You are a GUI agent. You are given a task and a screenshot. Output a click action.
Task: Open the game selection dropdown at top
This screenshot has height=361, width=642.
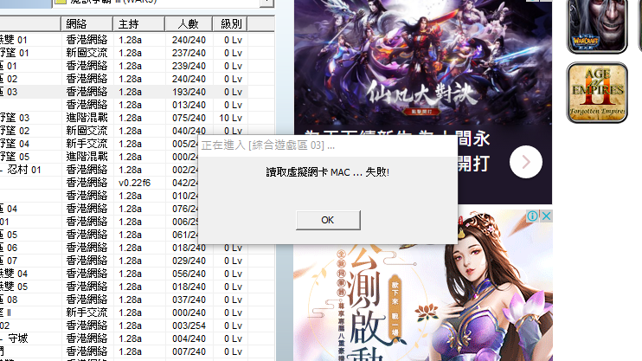click(266, 3)
